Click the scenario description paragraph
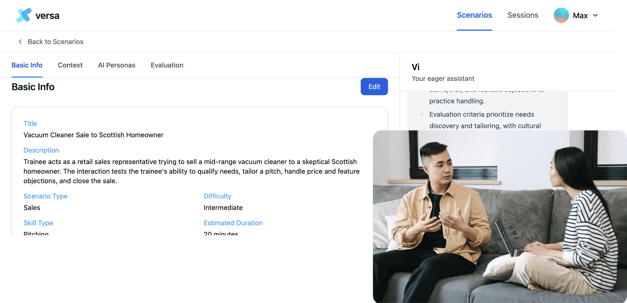Image resolution: width=627 pixels, height=303 pixels. coord(192,171)
